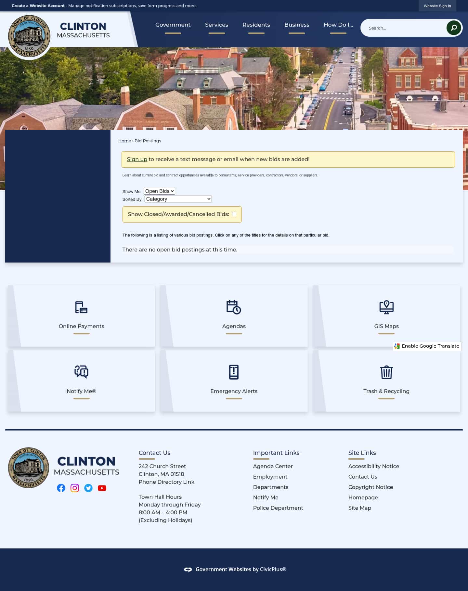This screenshot has height=591, width=468.
Task: Toggle Show Closed/Awarded/Cancelled Bids checkbox
Action: [x=234, y=214]
